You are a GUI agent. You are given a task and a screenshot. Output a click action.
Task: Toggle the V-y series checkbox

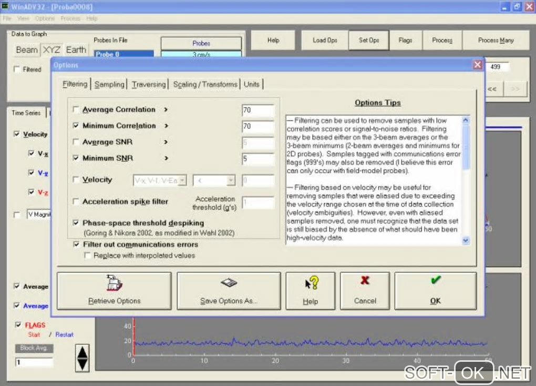31,172
